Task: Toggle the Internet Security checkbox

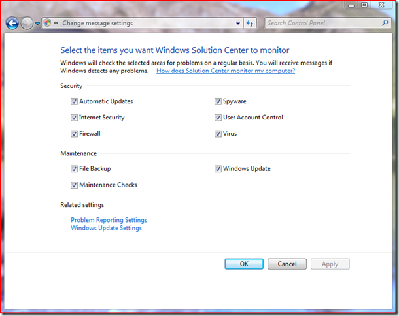Action: (x=74, y=118)
